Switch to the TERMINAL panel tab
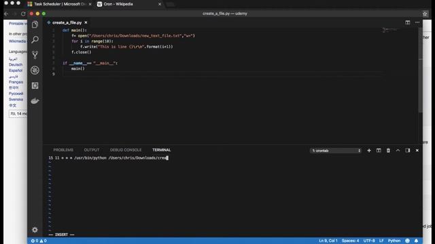435x244 pixels. (162, 150)
